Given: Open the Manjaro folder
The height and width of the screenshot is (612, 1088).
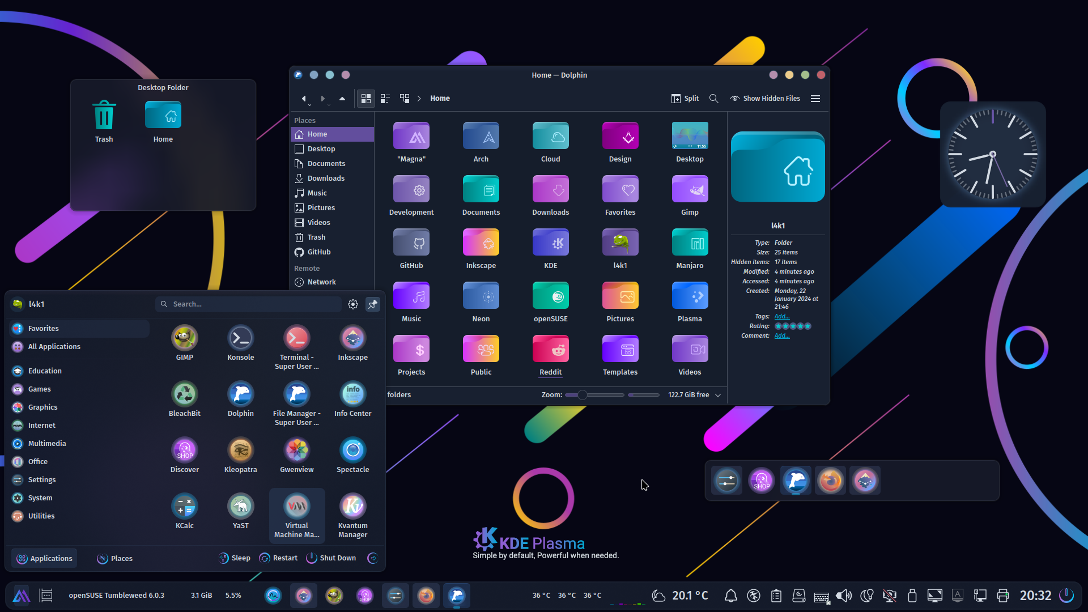Looking at the screenshot, I should coord(690,248).
